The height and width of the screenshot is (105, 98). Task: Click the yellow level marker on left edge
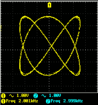pyautogui.click(x=1, y=28)
